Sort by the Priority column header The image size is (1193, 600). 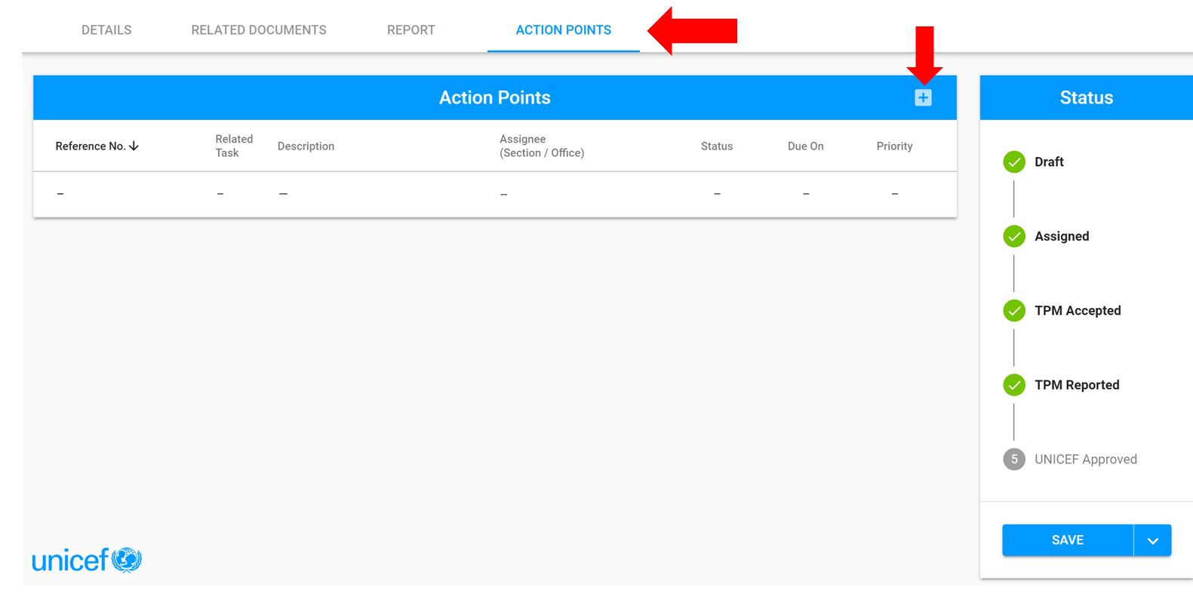(x=894, y=146)
